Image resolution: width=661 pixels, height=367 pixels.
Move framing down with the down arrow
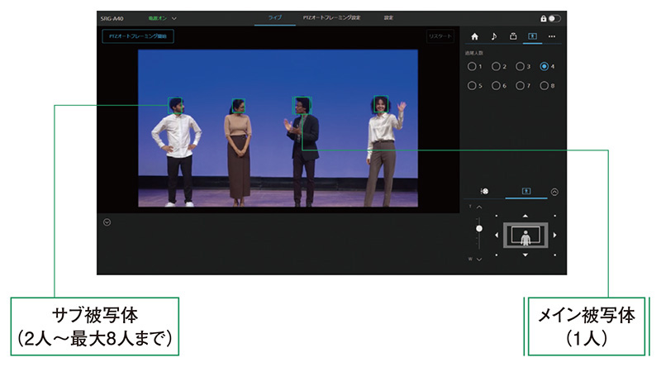525,255
